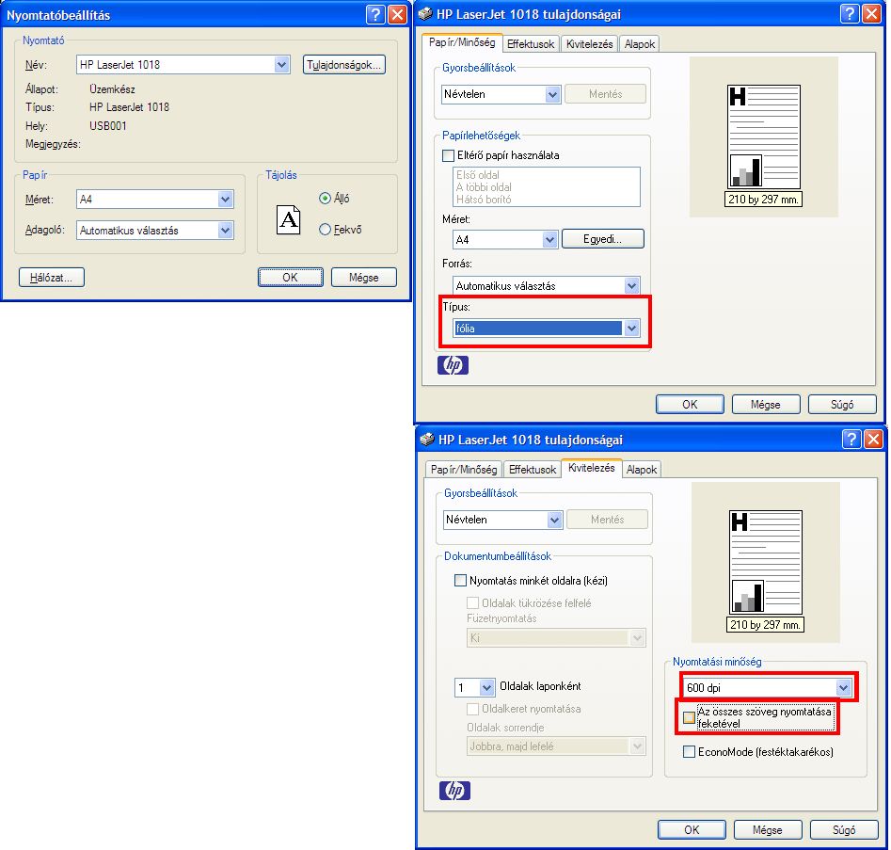Enable Eltérő papír használata checkbox
This screenshot has height=850, width=891.
click(x=449, y=155)
